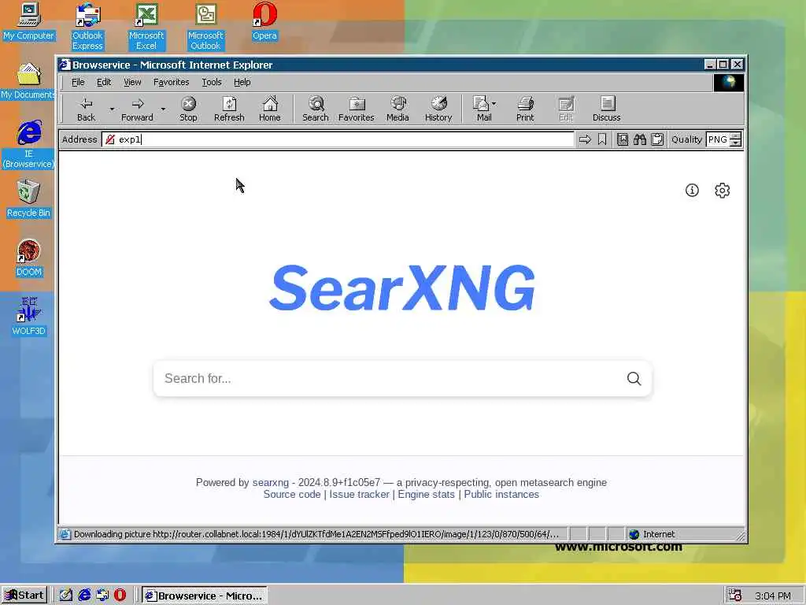Select the Outlook Express desktop icon

pos(87,27)
